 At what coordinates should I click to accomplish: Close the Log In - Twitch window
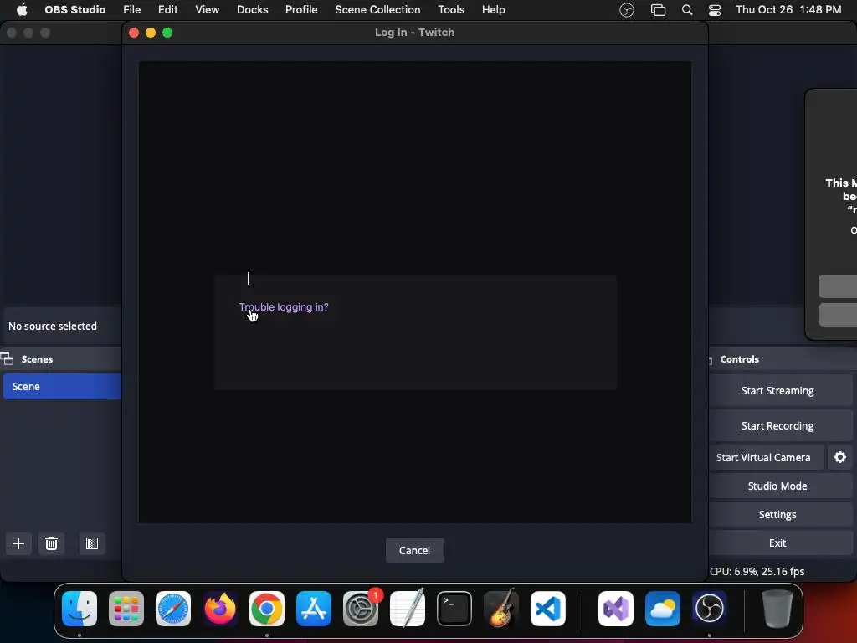134,33
